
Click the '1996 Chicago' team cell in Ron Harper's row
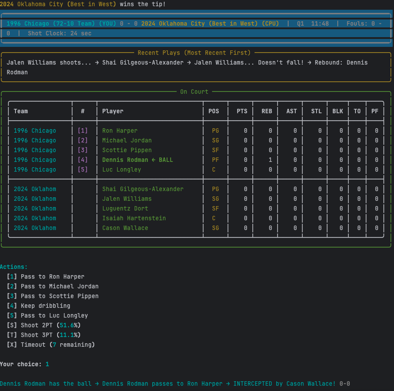[35, 130]
